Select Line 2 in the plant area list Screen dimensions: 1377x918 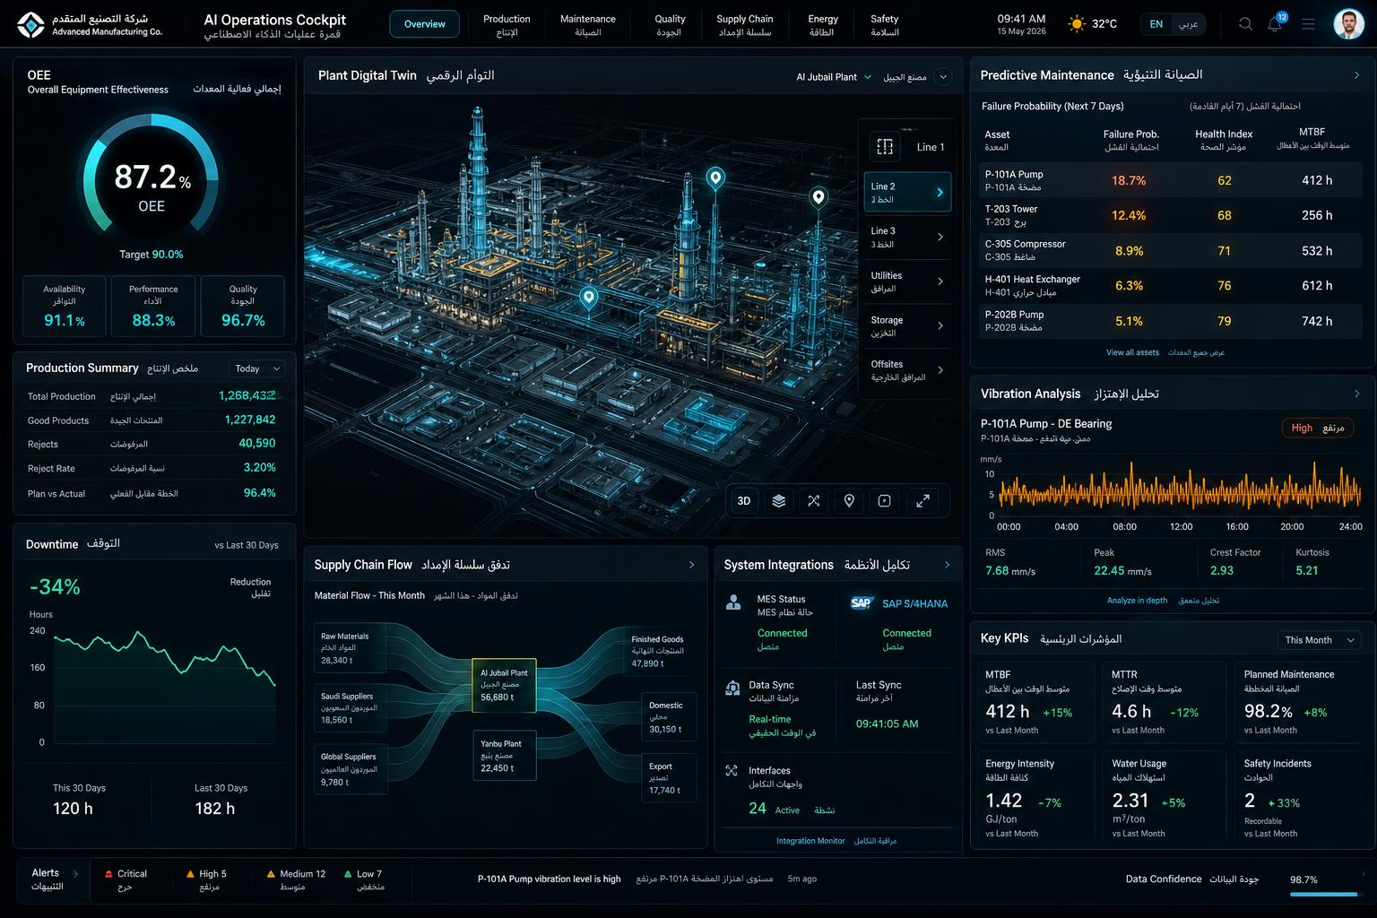click(907, 192)
